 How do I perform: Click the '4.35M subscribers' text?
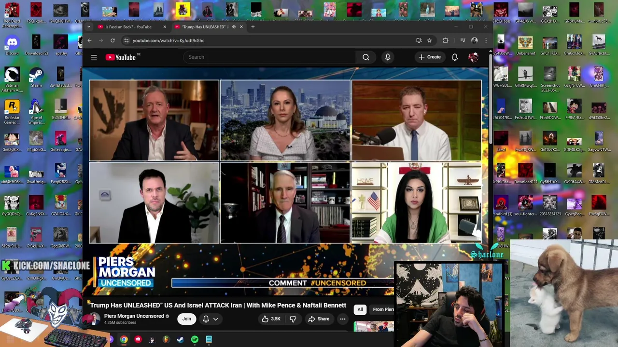pyautogui.click(x=120, y=322)
